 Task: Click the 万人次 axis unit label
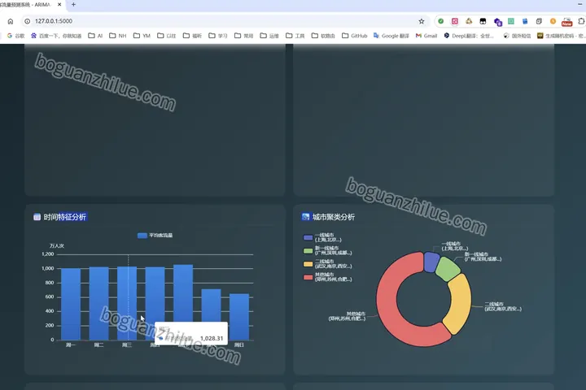pos(57,246)
